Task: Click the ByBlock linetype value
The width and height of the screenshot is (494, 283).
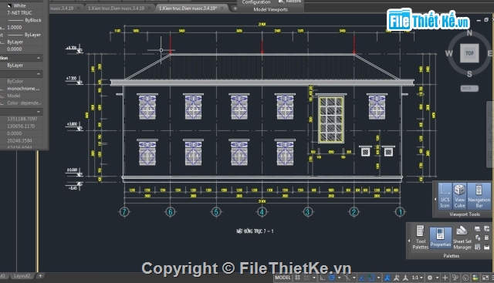Action: coord(25,20)
